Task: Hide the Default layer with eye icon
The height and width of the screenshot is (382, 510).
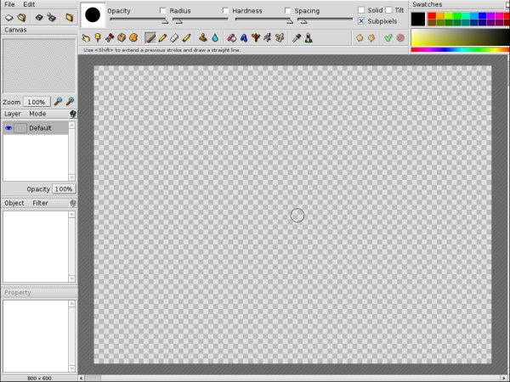Action: (x=8, y=128)
